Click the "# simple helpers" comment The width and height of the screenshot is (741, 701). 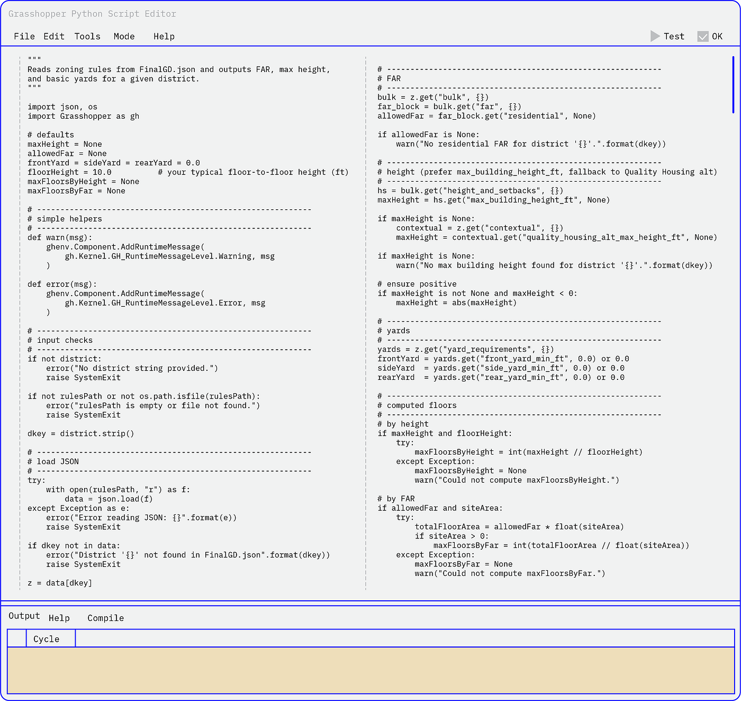coord(65,219)
